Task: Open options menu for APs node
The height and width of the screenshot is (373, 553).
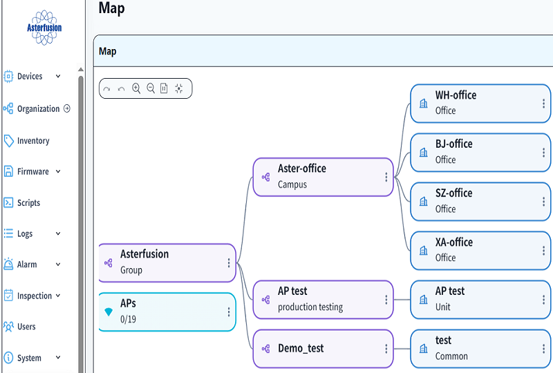Action: 229,312
